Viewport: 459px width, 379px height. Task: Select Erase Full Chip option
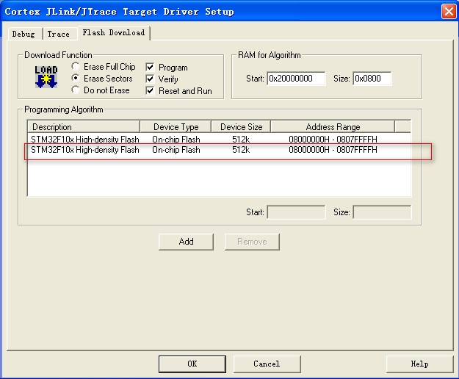[76, 67]
